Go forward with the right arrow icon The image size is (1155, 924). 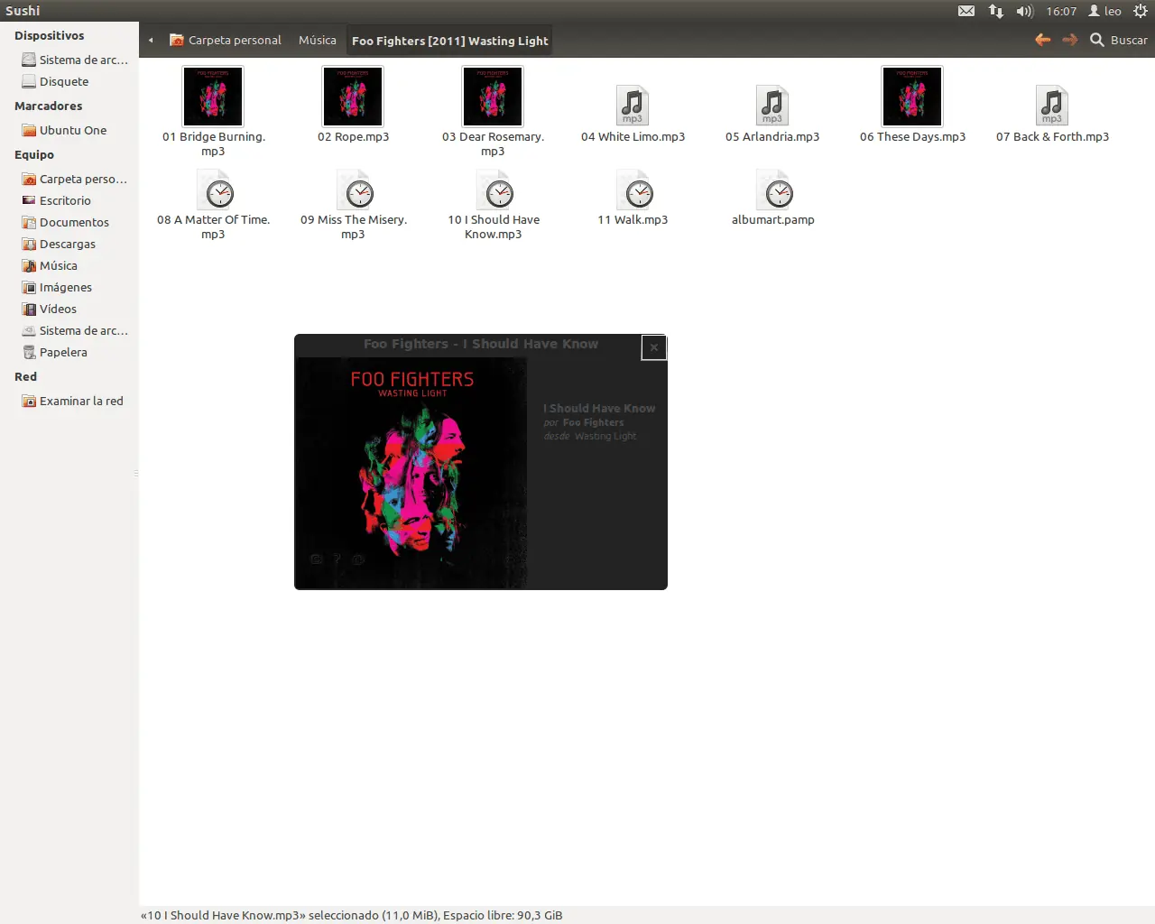(x=1070, y=40)
